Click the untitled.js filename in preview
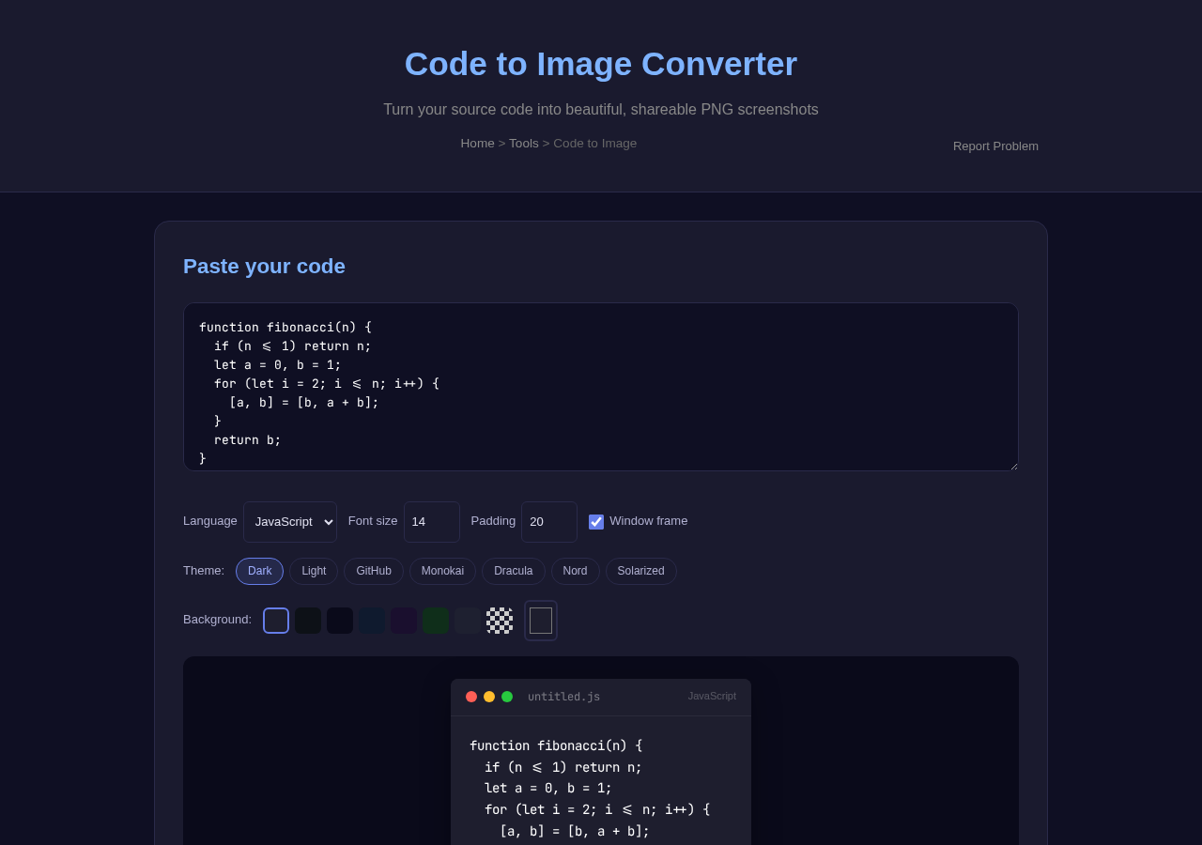 pyautogui.click(x=563, y=697)
